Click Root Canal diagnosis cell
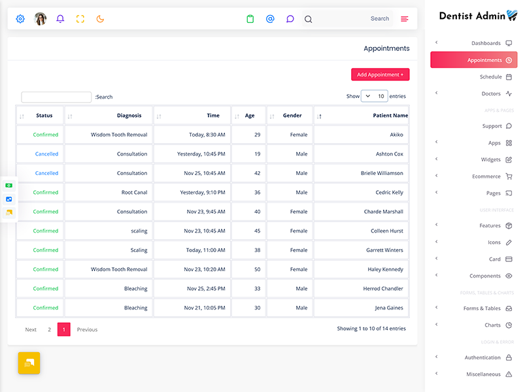 point(134,192)
